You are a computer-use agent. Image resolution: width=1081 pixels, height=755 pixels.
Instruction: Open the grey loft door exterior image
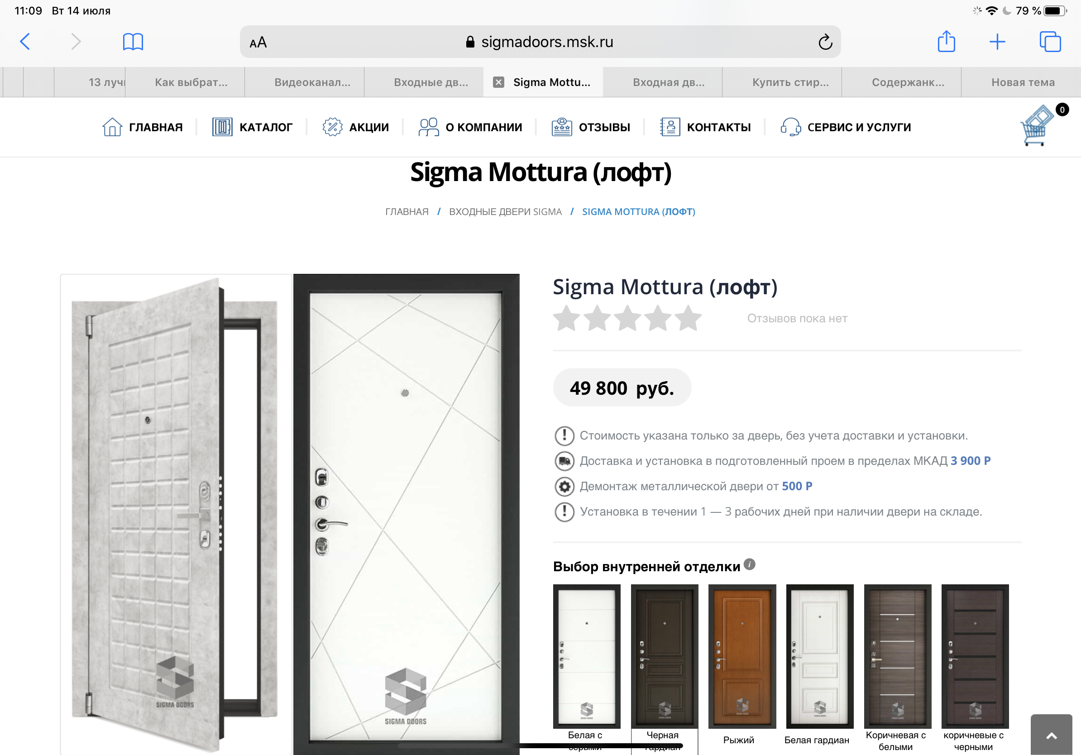click(x=175, y=513)
